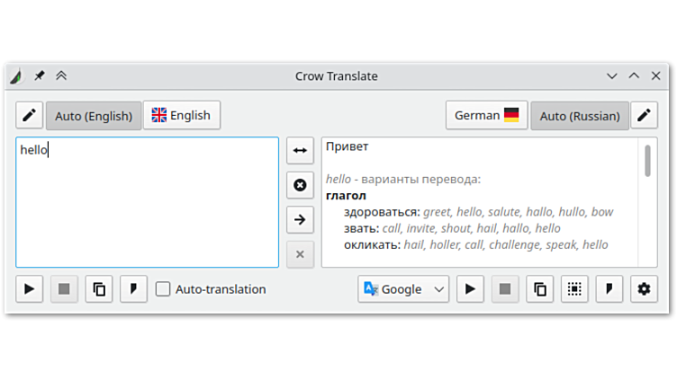Edit source languages with pencil icon
Viewport: 677px width, 380px height.
tap(29, 115)
